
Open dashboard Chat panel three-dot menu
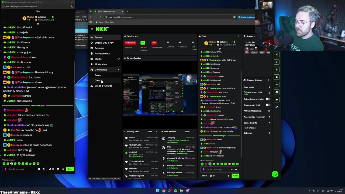[238, 36]
